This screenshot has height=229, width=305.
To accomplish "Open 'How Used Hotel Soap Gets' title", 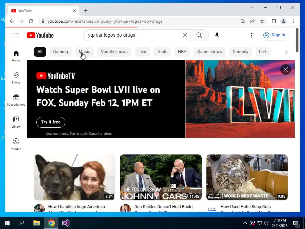I will tap(246, 207).
